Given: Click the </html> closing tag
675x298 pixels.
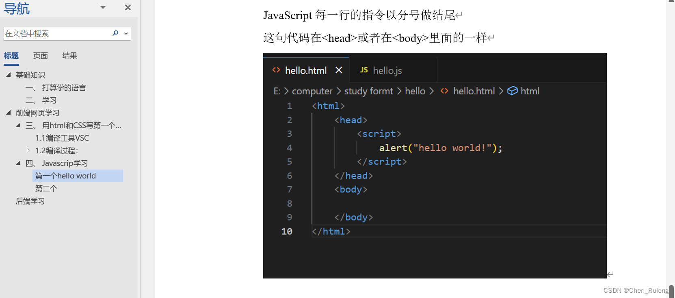Looking at the screenshot, I should click(331, 231).
